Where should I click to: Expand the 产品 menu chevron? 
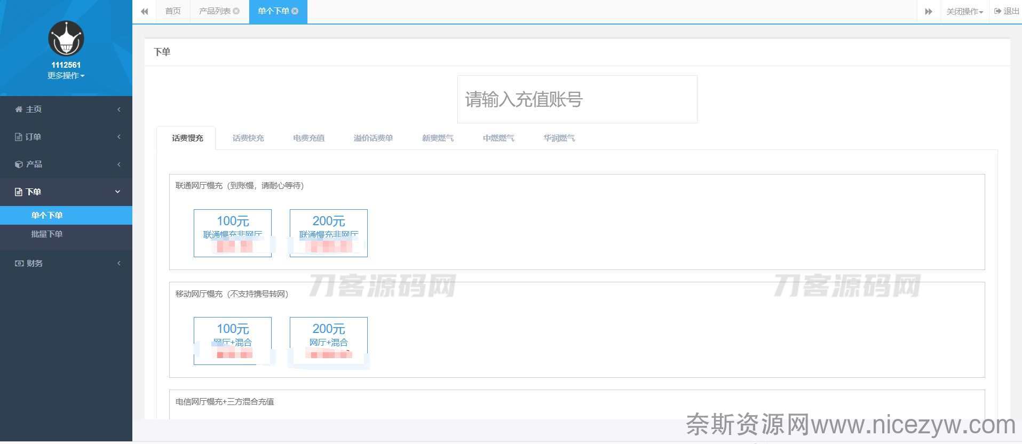click(x=118, y=164)
